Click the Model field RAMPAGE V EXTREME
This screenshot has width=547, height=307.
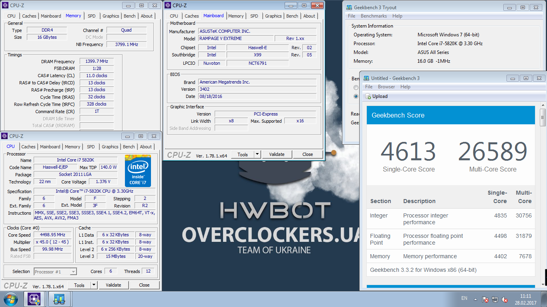pos(236,38)
